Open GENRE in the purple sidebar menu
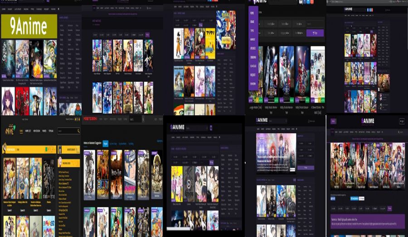 point(252,22)
